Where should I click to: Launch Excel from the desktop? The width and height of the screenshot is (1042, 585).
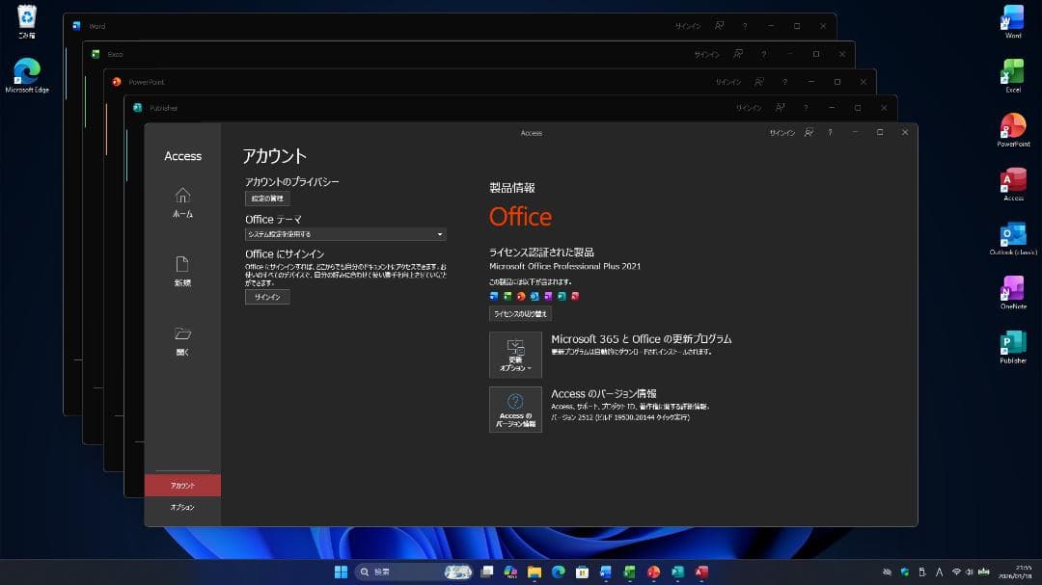click(x=1012, y=75)
